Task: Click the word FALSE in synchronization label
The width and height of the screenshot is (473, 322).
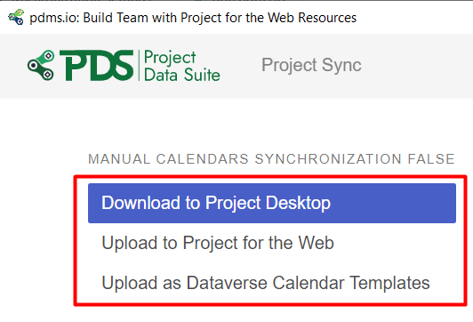Action: point(431,159)
